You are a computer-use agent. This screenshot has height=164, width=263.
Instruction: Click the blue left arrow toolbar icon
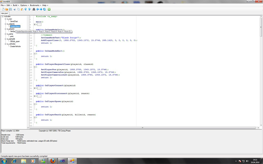click(x=37, y=9)
